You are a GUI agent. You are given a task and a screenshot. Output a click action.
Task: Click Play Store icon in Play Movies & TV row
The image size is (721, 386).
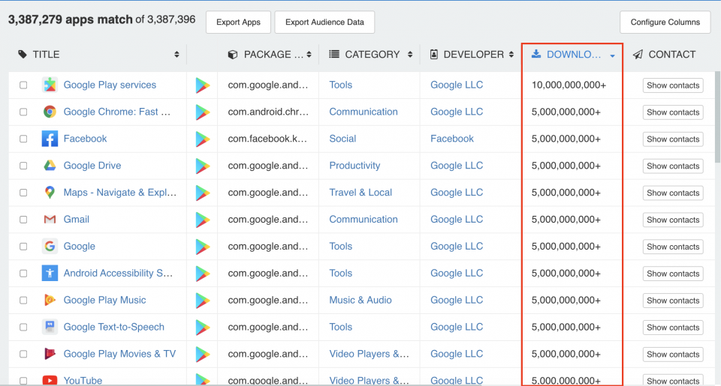coord(202,354)
